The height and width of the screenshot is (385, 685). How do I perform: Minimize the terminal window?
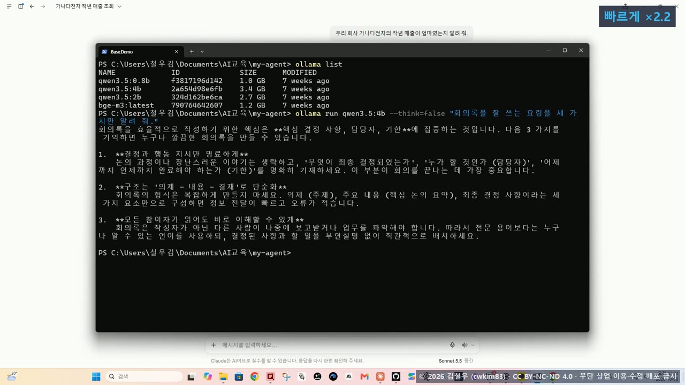(x=548, y=50)
